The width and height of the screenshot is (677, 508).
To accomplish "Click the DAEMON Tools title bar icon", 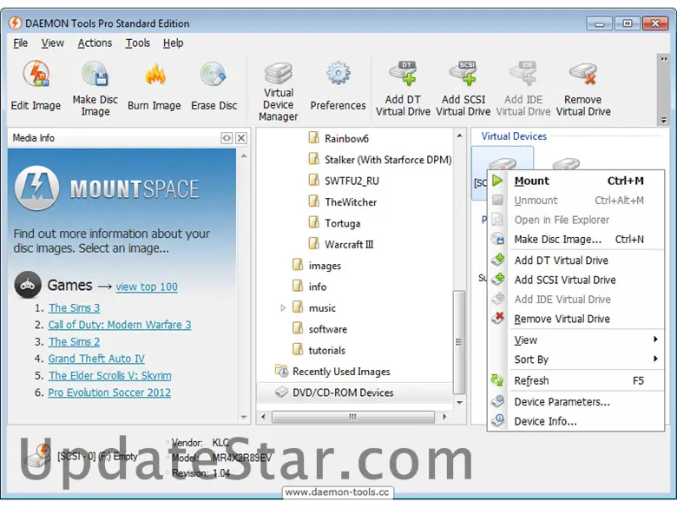I will pyautogui.click(x=15, y=23).
